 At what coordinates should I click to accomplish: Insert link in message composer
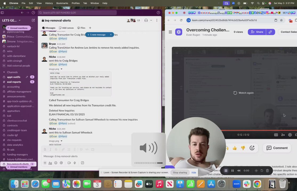pyautogui.click(x=63, y=149)
